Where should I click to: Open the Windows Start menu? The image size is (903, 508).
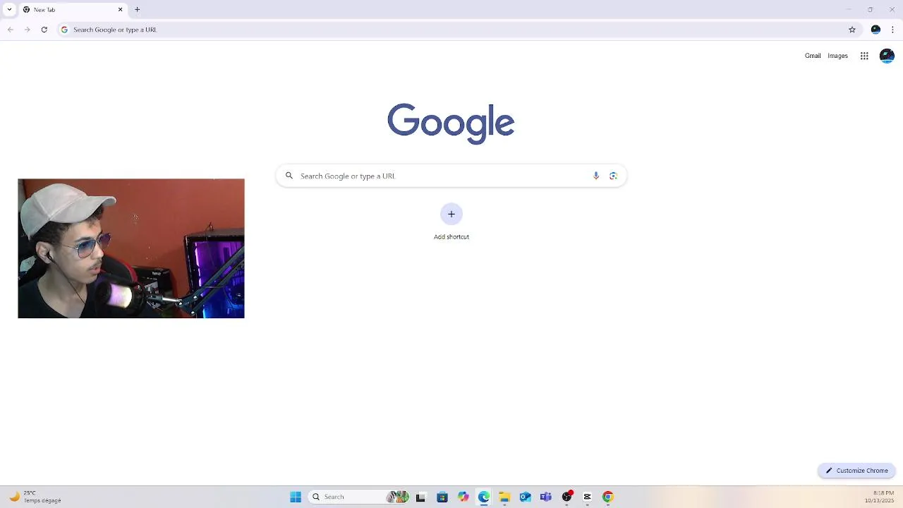pos(296,497)
